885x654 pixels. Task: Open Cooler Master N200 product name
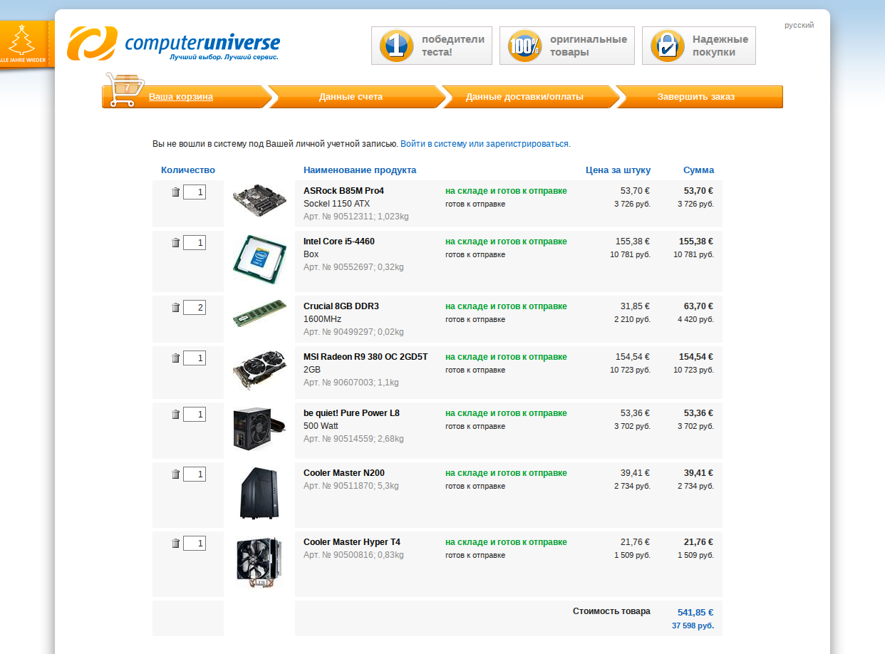click(344, 473)
